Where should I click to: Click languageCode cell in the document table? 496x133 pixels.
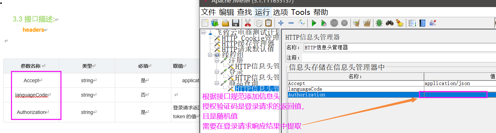(x=31, y=95)
